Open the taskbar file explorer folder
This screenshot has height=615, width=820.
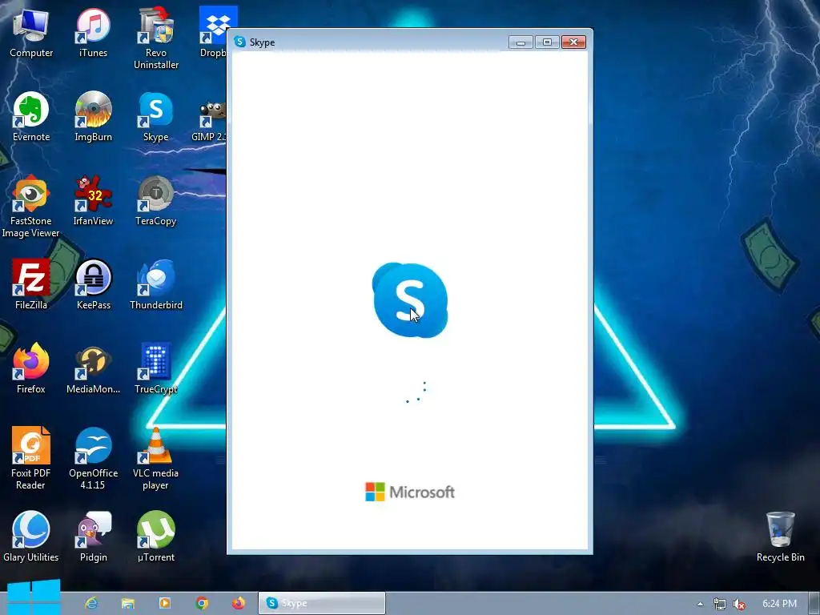127,604
